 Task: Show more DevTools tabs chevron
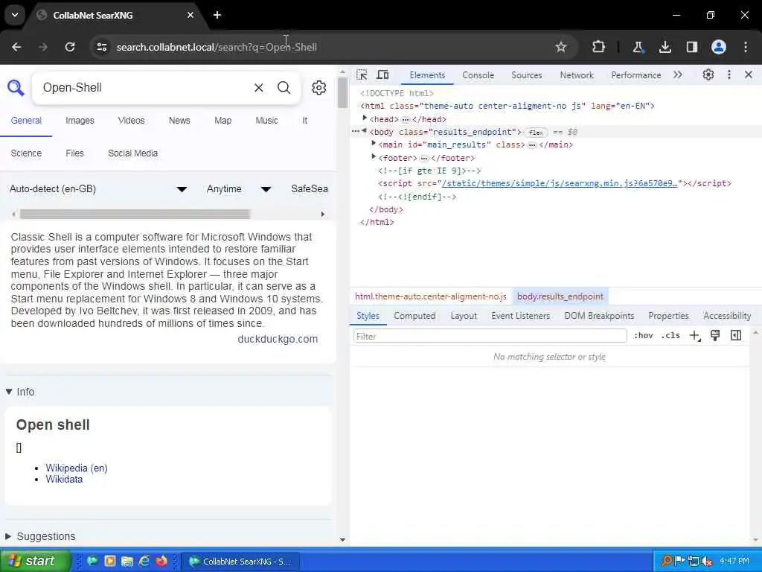coord(677,75)
